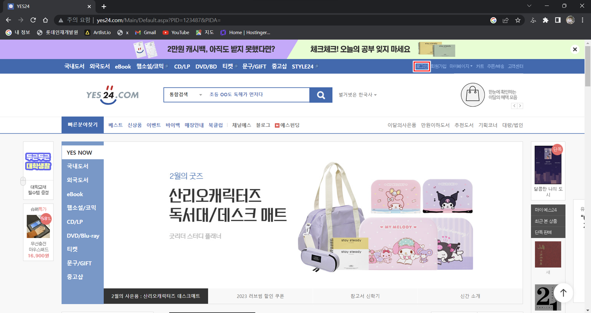The height and width of the screenshot is (313, 591).
Task: Open CD/LP in top blue menu
Action: coord(182,67)
